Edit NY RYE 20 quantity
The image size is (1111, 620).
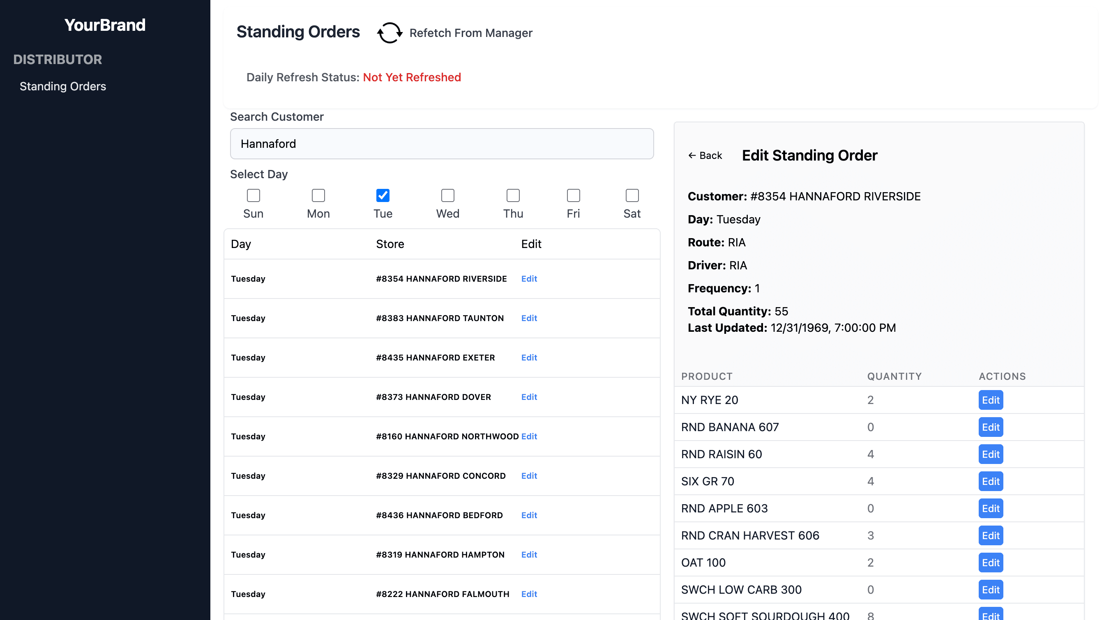pos(991,400)
